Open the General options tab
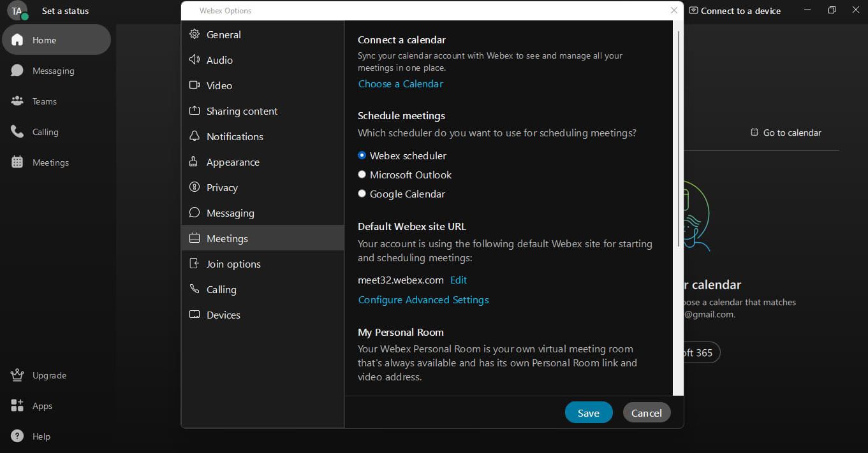 223,35
